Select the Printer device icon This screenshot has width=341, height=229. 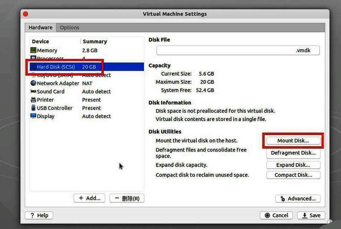(33, 100)
